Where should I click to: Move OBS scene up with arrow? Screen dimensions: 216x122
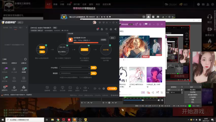[x=88, y=103]
